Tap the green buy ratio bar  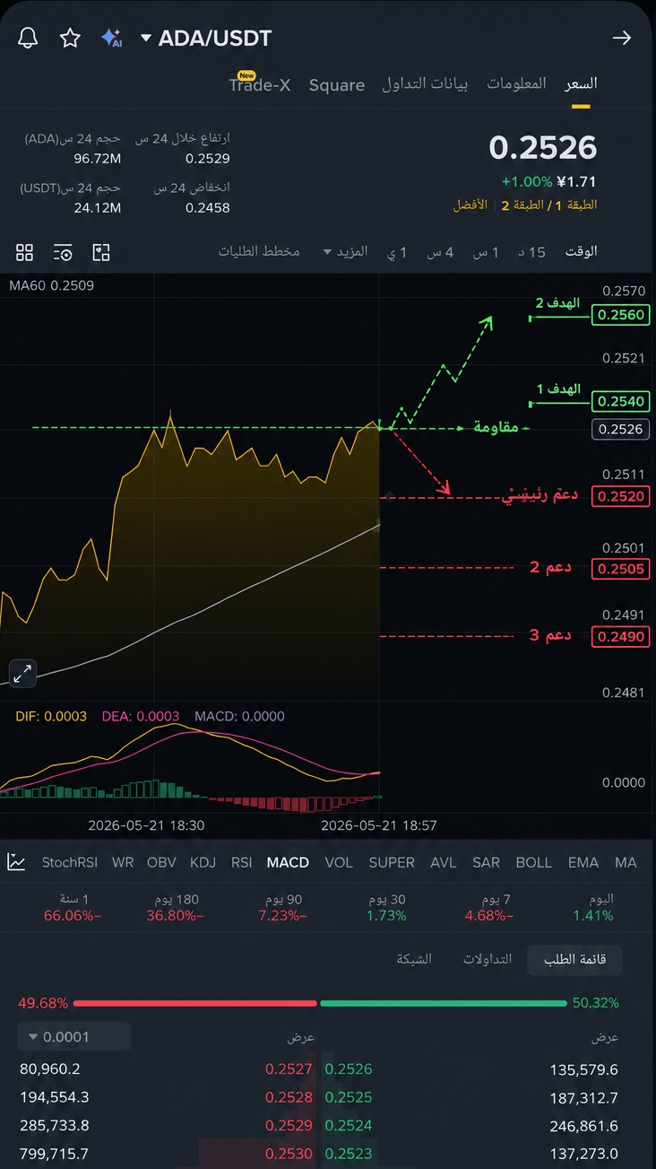[x=444, y=1003]
